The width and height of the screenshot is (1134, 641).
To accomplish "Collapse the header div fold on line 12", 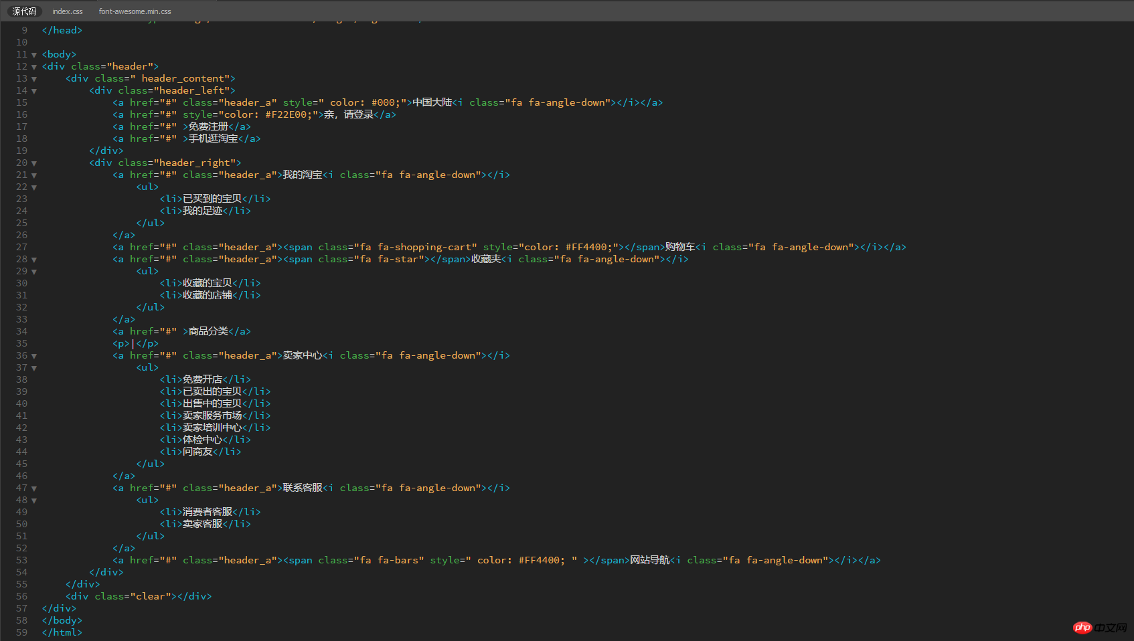I will coord(34,67).
